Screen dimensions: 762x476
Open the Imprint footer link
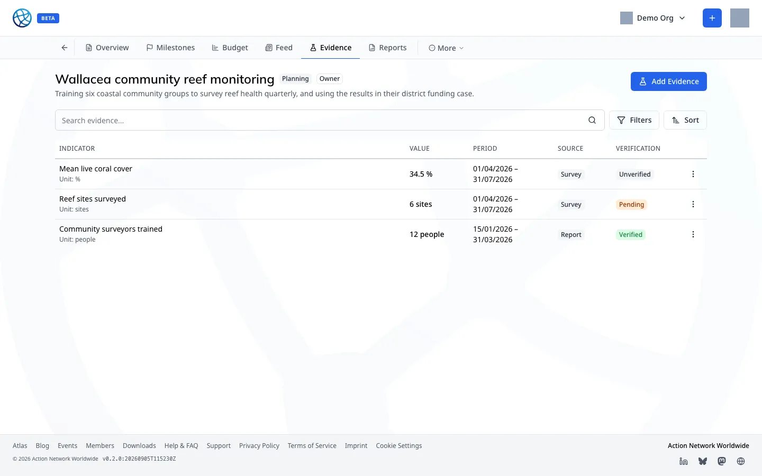tap(356, 446)
